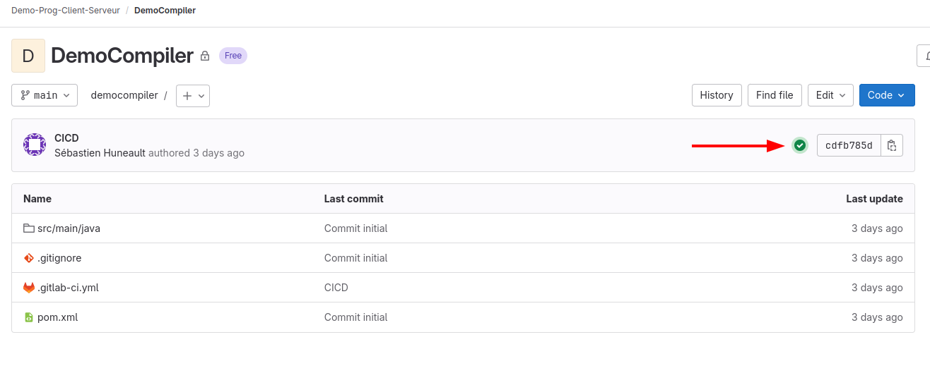Click the Find file button
Screen dimensions: 930x373
(775, 95)
